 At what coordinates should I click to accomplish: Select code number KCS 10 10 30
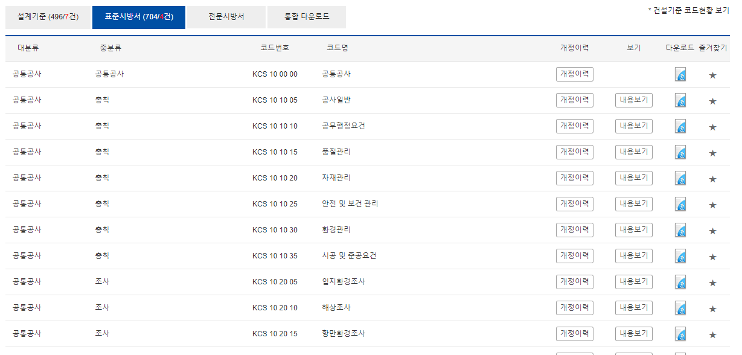point(275,230)
